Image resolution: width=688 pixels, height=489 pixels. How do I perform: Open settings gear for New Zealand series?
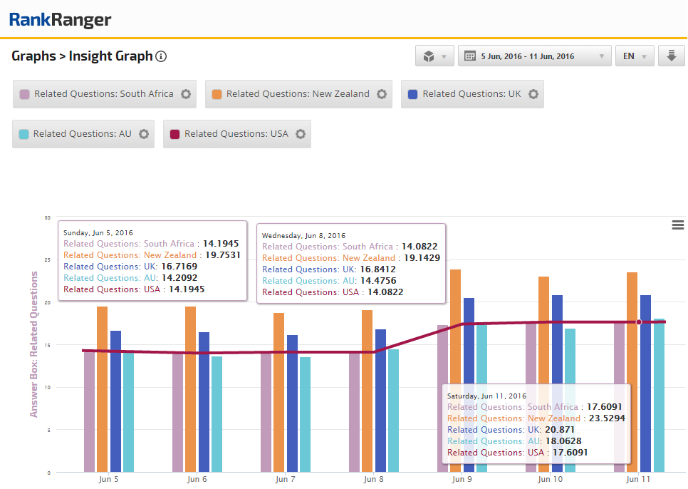(x=382, y=94)
